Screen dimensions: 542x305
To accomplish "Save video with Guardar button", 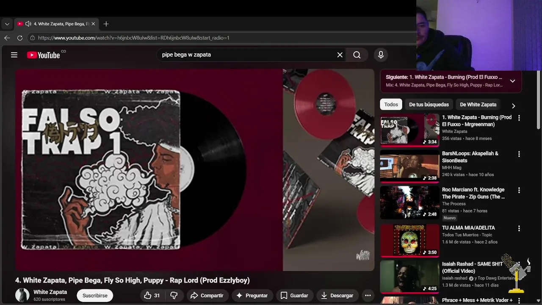I will pos(294,296).
